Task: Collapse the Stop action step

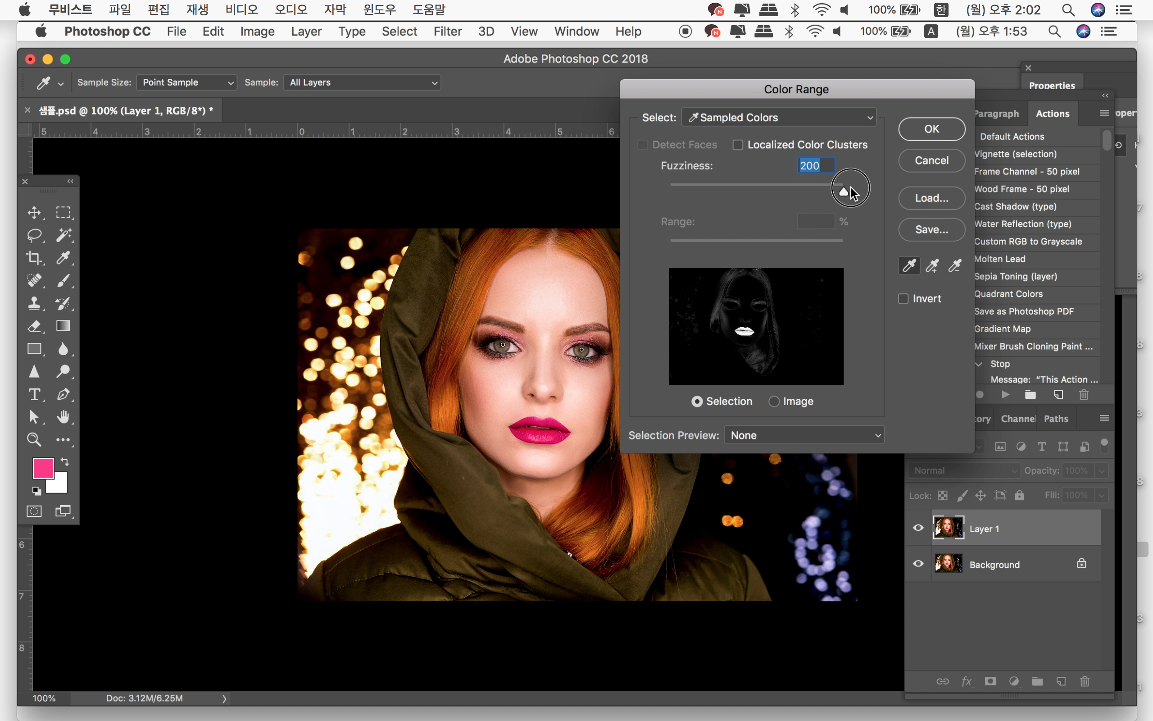Action: pyautogui.click(x=979, y=364)
